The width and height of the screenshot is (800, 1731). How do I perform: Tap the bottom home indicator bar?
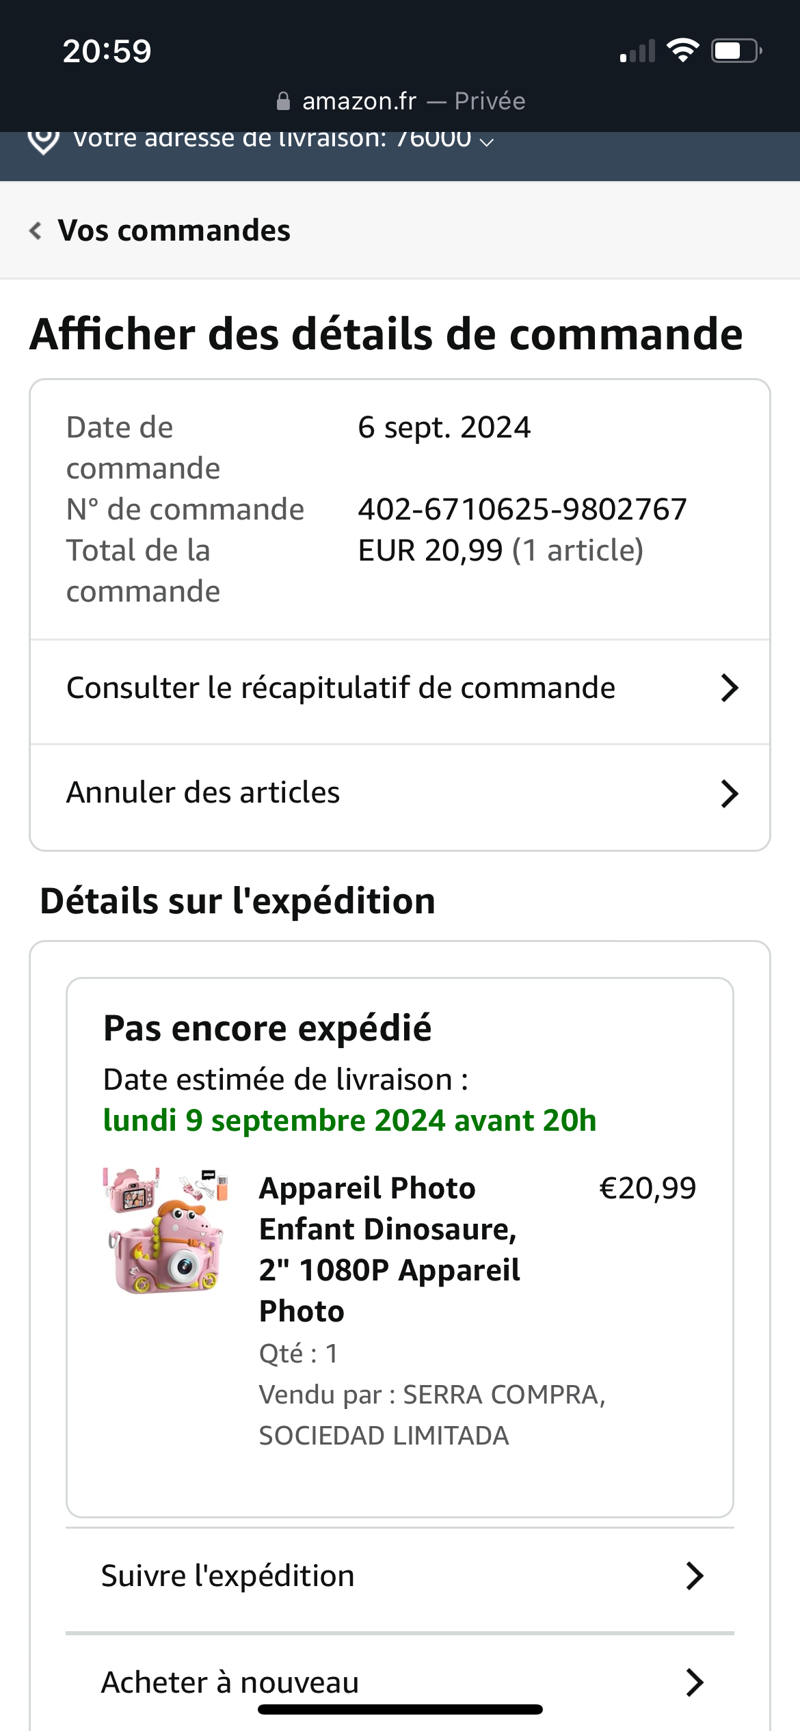pyautogui.click(x=400, y=1710)
